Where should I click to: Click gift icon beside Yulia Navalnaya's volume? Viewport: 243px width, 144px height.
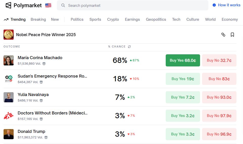point(41,101)
